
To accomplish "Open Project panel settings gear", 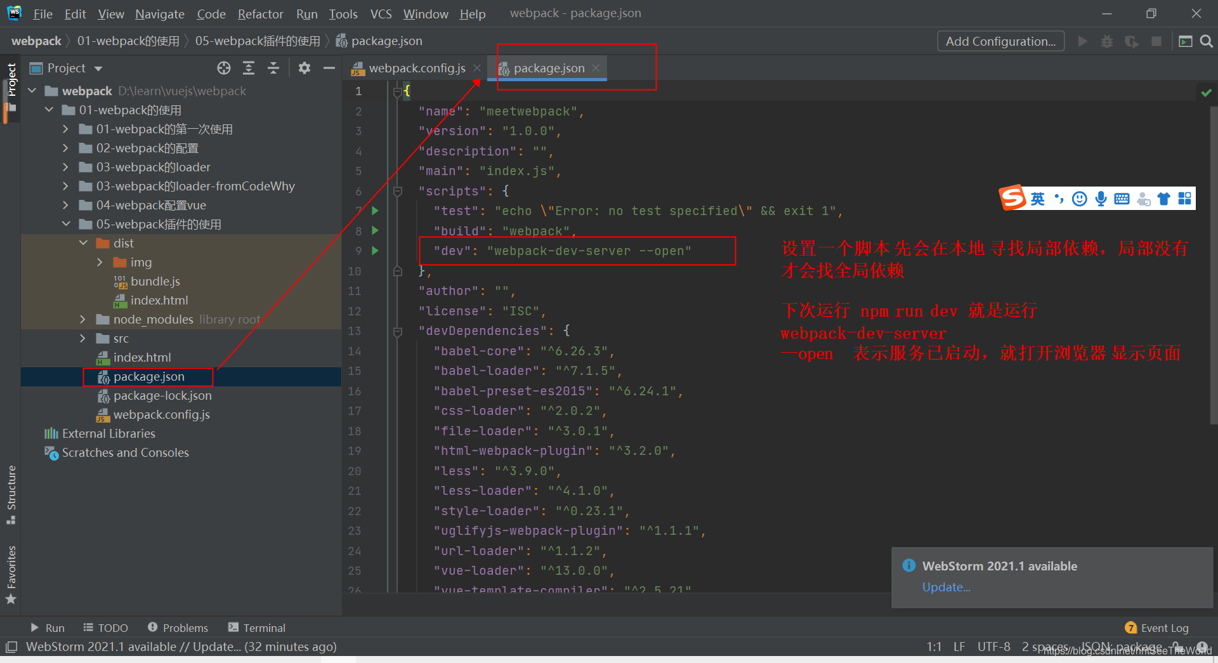I will point(304,68).
